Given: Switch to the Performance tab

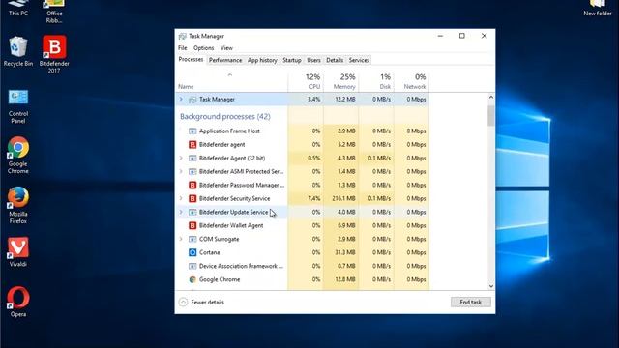Looking at the screenshot, I should pyautogui.click(x=225, y=60).
